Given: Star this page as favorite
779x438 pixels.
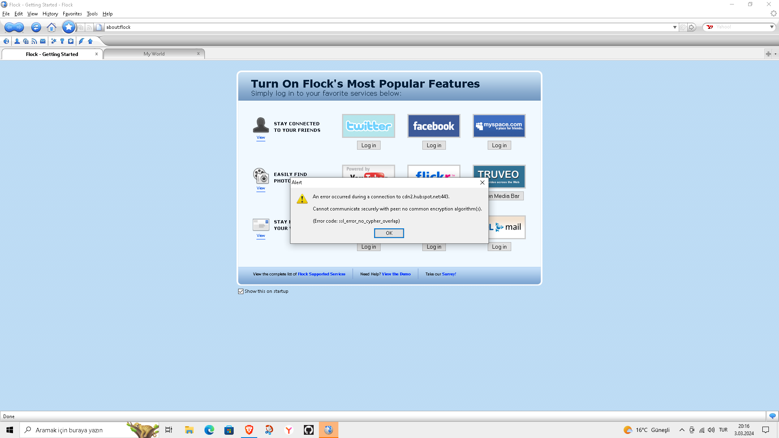Looking at the screenshot, I should click(x=69, y=27).
